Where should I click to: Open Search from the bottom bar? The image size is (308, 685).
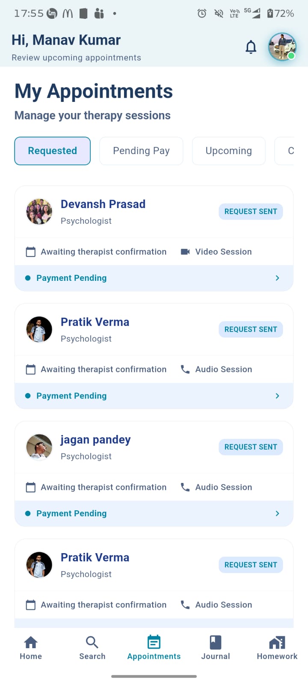92,643
